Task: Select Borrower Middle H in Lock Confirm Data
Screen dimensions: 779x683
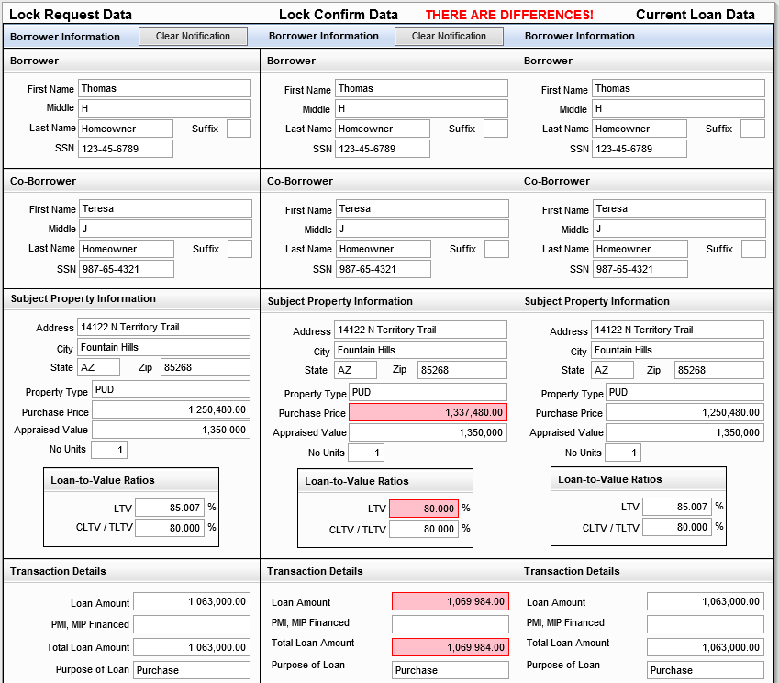Action: tap(421, 108)
